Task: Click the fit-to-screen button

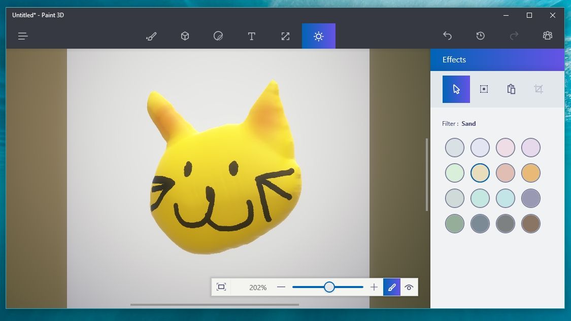Action: coord(221,287)
